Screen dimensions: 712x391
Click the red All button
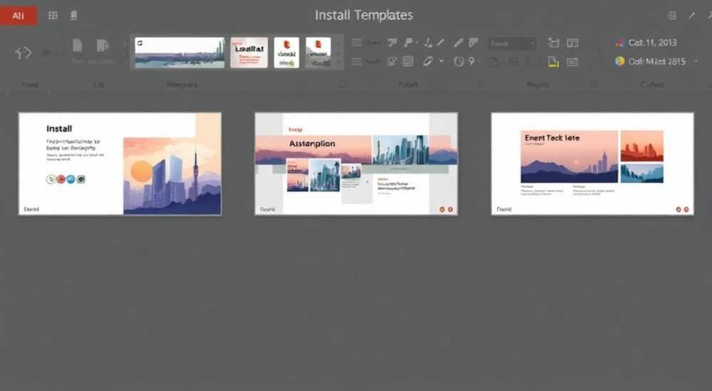point(19,16)
